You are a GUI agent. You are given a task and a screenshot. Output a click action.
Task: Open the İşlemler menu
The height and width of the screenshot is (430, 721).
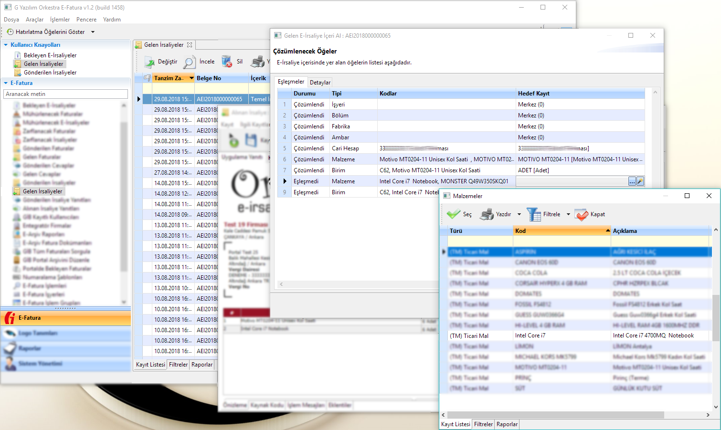click(x=60, y=20)
